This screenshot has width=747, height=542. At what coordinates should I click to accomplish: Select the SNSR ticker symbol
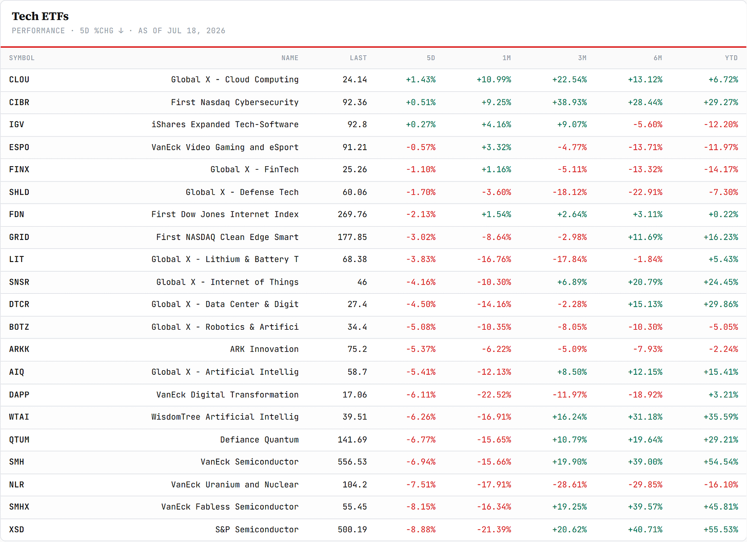(19, 282)
